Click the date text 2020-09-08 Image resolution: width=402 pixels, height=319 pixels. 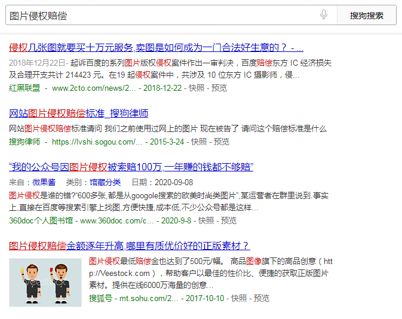(x=174, y=182)
